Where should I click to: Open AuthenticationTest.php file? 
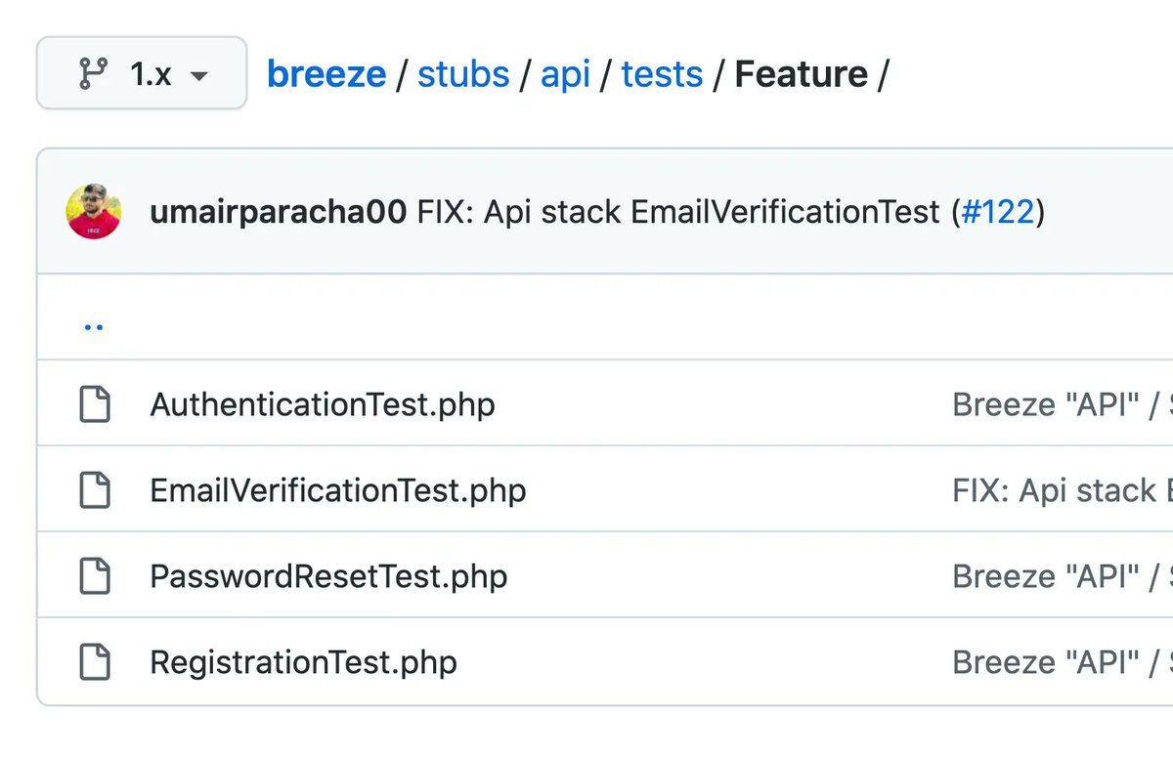[x=323, y=404]
